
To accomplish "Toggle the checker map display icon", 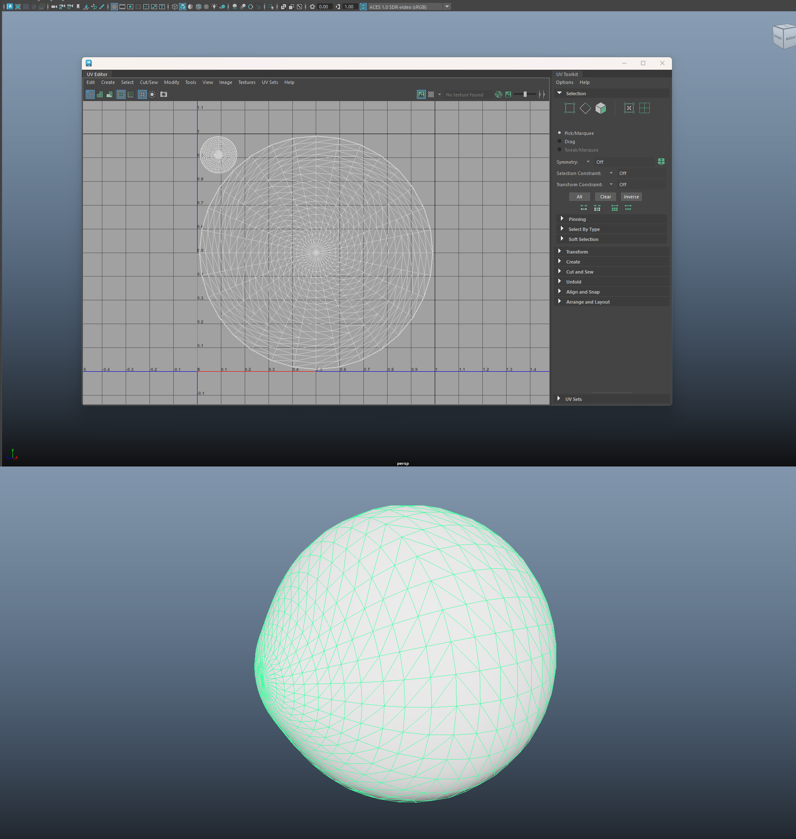I will [x=431, y=94].
